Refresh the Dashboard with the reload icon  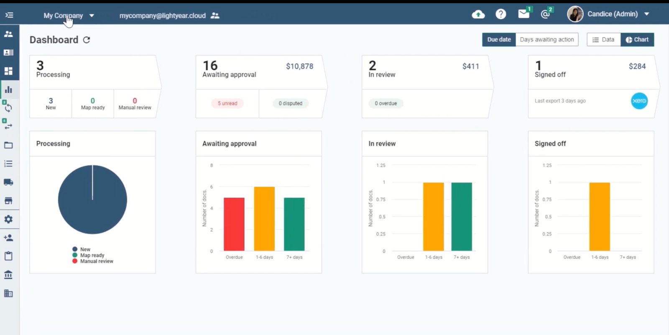pyautogui.click(x=87, y=40)
